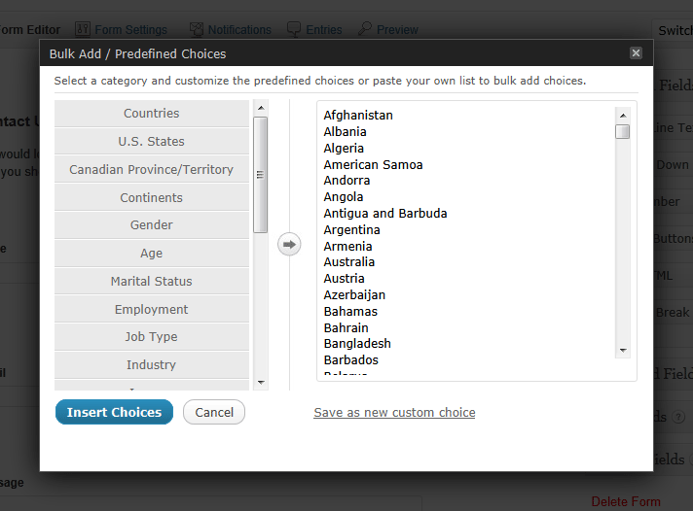693x511 pixels.
Task: Click the arrow icon between the panels
Action: [x=289, y=244]
